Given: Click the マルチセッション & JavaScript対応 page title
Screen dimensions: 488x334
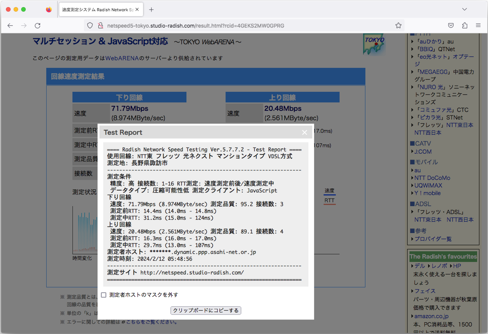Looking at the screenshot, I should (100, 41).
